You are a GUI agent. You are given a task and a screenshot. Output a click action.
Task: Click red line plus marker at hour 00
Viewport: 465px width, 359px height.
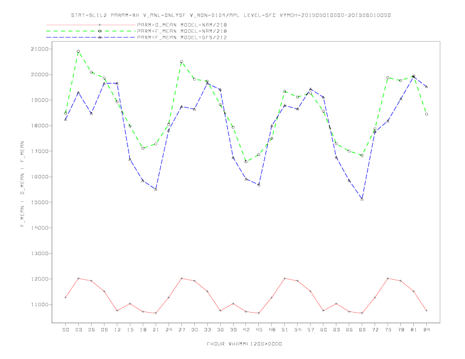click(66, 297)
